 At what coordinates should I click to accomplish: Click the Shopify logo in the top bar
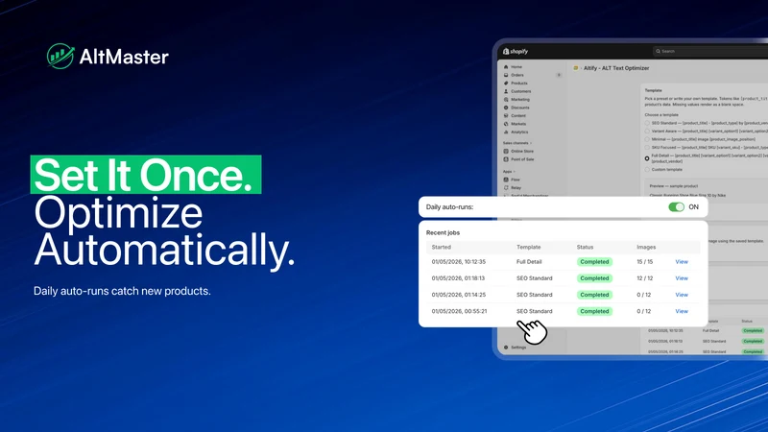pyautogui.click(x=516, y=51)
